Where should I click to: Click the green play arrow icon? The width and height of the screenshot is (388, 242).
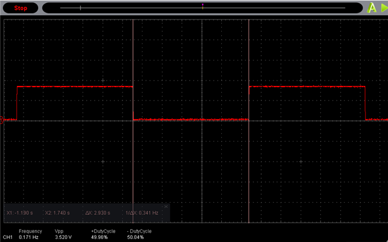[384, 8]
